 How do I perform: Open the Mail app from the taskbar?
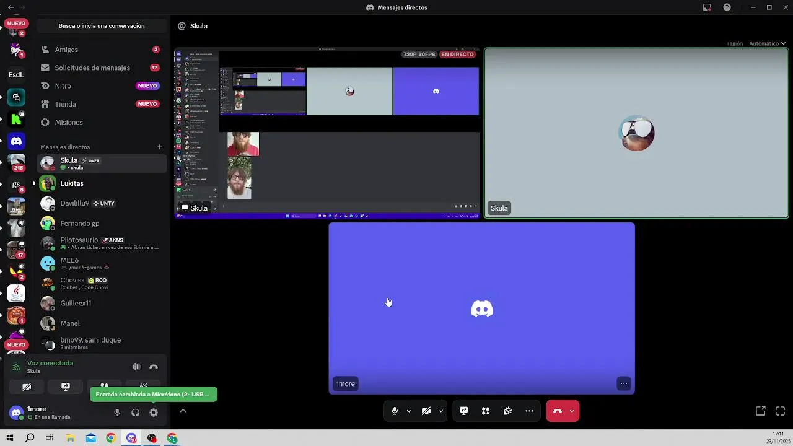tap(91, 438)
